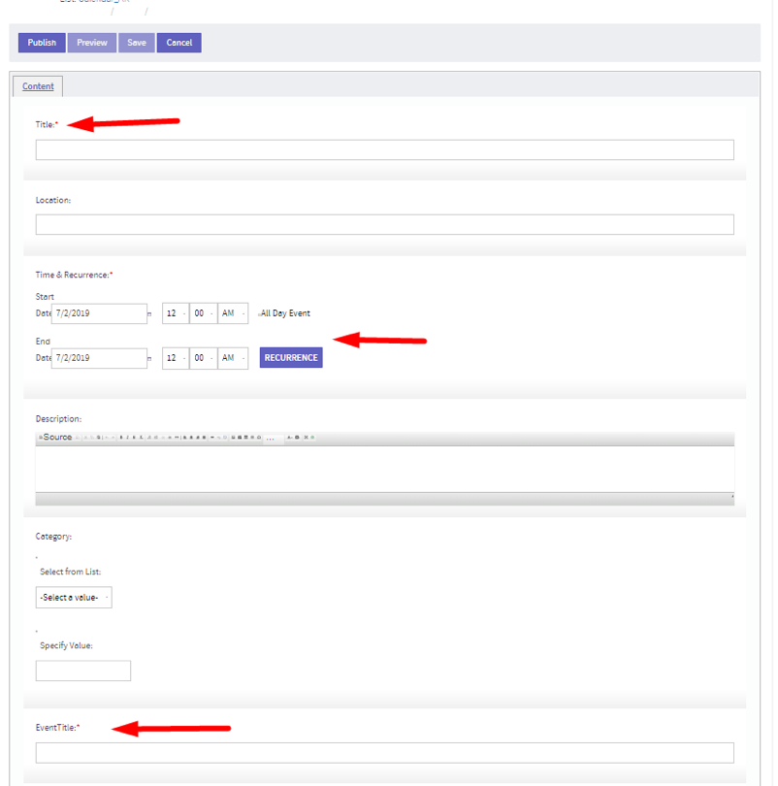Screen dimensions: 778x786
Task: Toggle the All Day Event checkbox
Action: [x=258, y=313]
